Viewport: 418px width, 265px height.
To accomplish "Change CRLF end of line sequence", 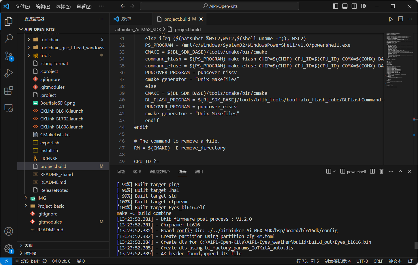I will 378,261.
